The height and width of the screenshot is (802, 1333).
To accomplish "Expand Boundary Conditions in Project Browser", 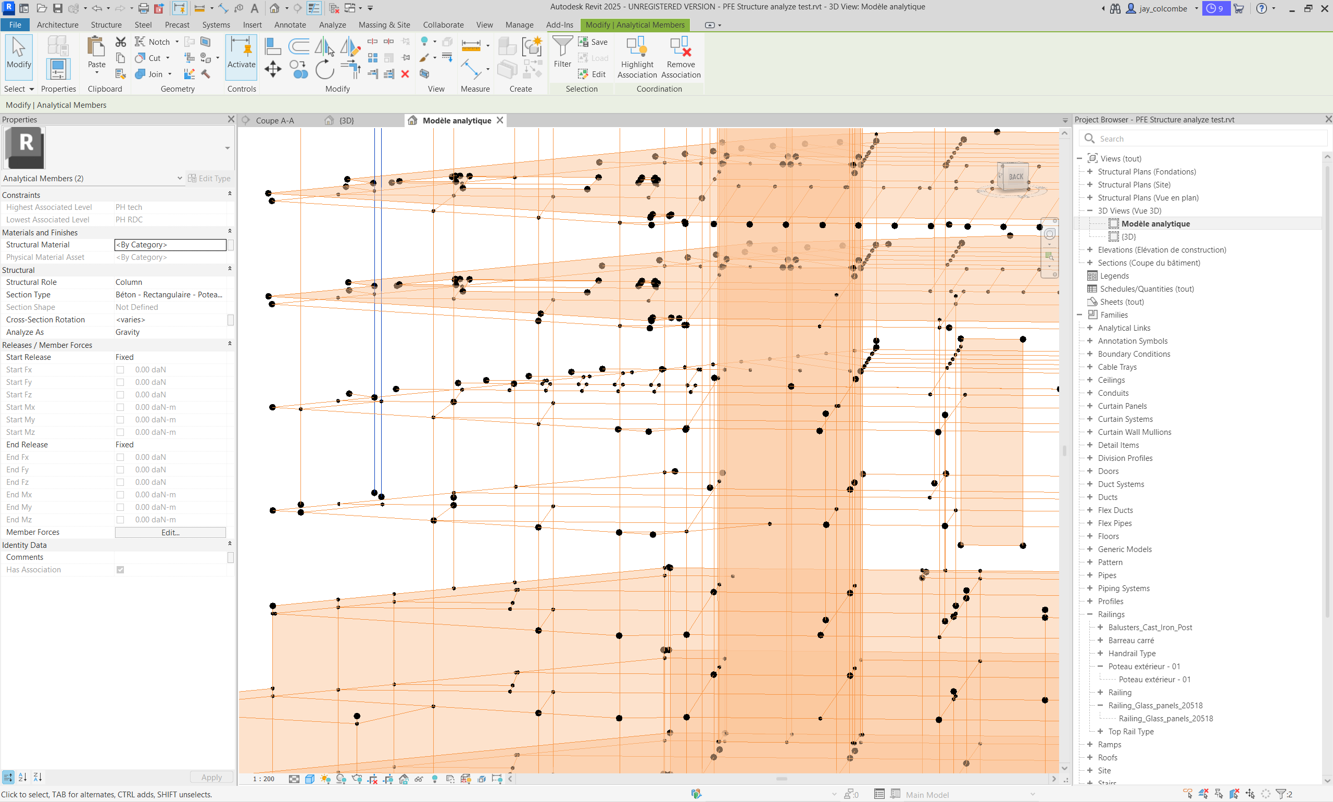I will pos(1090,354).
